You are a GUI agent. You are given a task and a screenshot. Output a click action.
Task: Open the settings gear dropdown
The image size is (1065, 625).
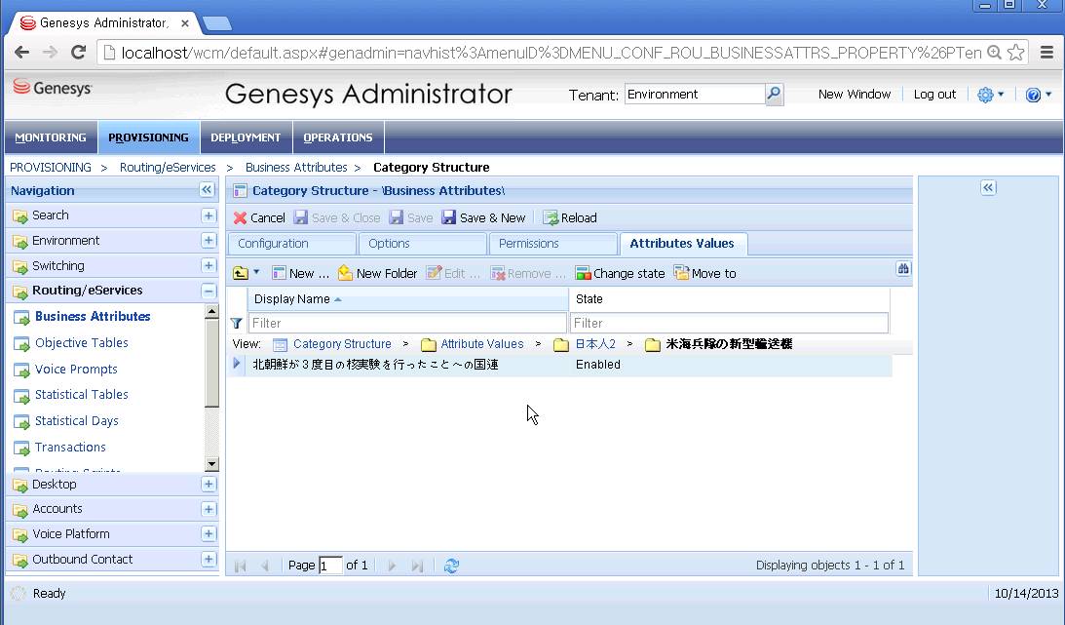coord(990,95)
